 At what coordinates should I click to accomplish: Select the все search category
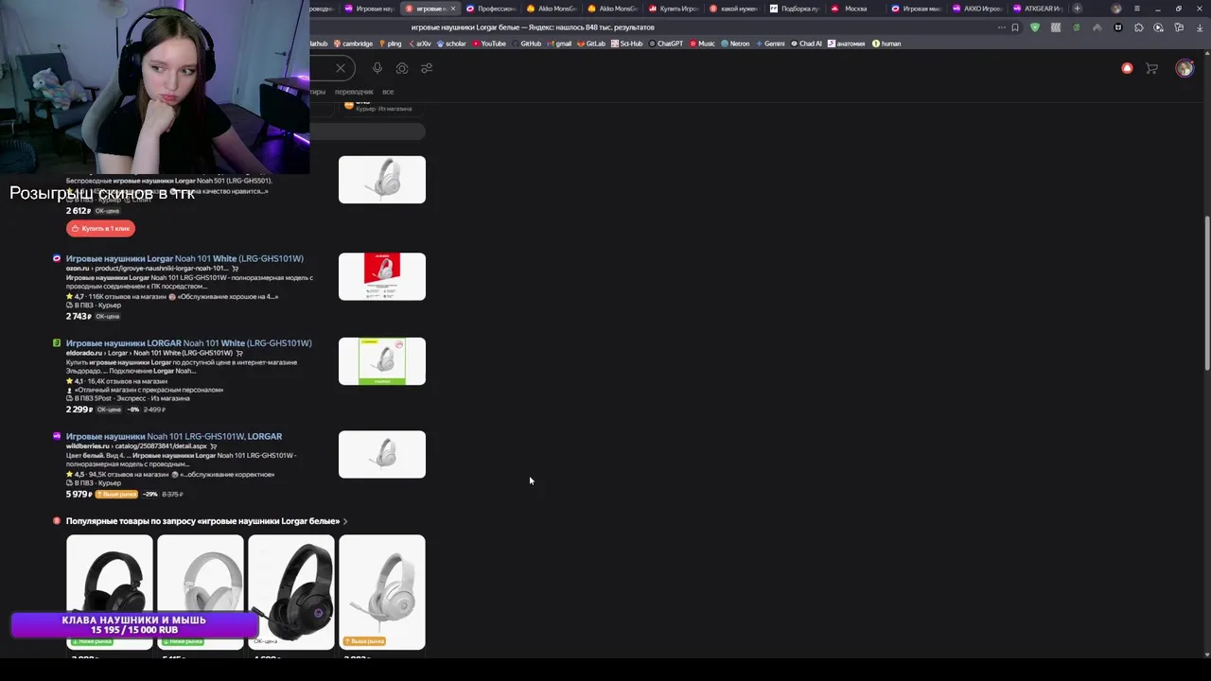(x=388, y=92)
